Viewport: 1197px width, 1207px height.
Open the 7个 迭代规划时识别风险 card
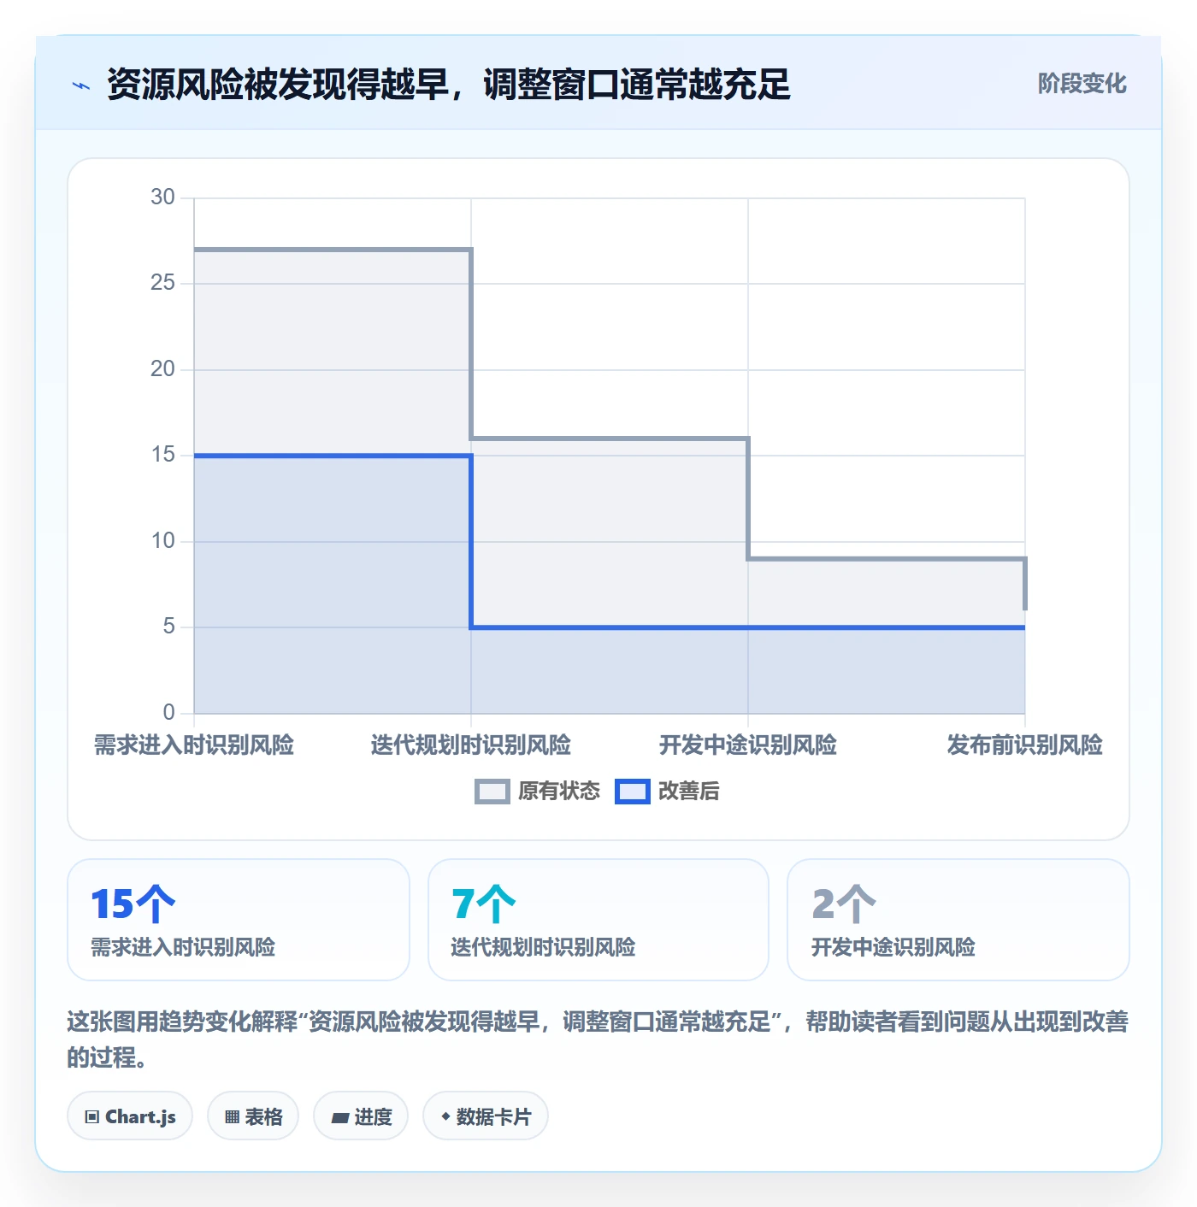point(598,920)
